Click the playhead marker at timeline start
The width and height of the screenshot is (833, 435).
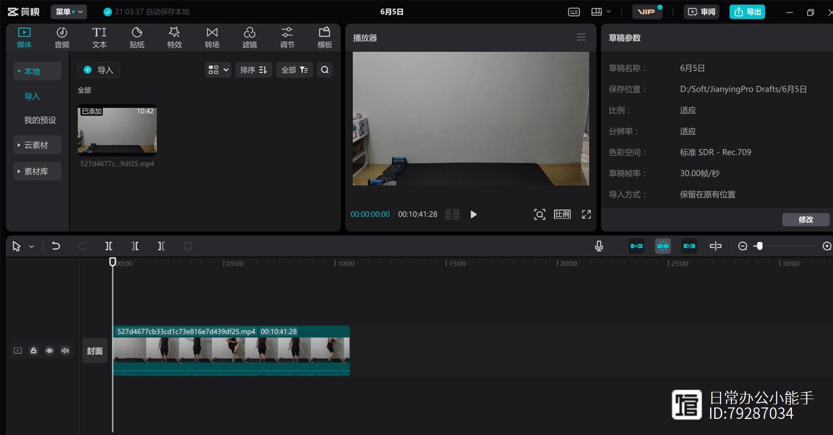(112, 261)
